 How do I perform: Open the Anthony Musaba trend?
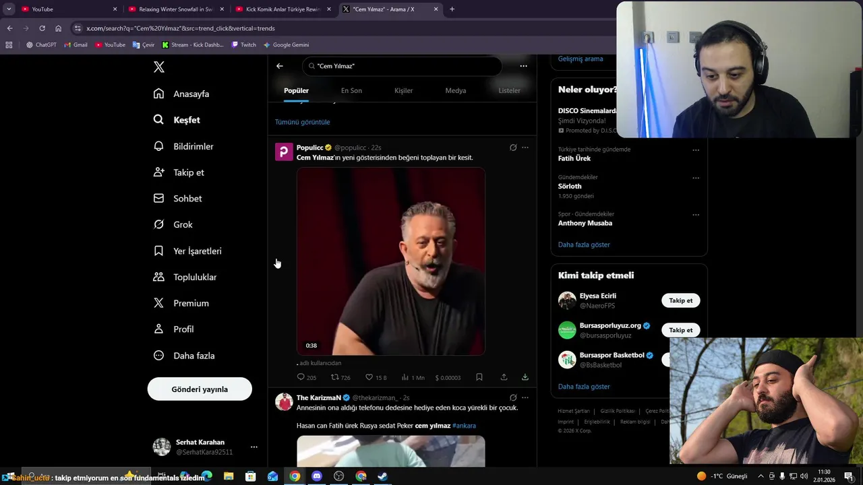coord(585,223)
